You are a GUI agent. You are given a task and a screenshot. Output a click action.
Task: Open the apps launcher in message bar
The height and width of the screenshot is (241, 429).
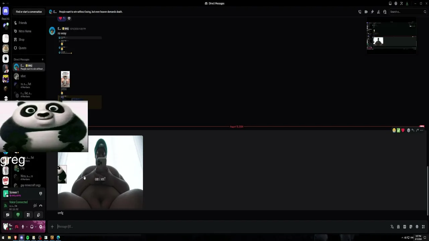[423, 227]
